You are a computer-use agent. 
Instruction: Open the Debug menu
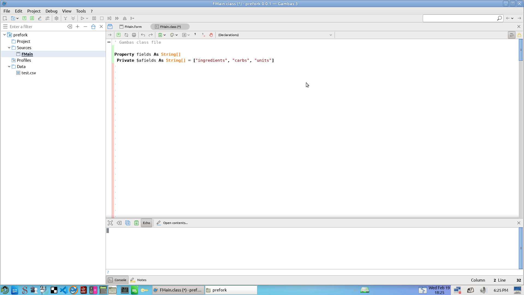(x=51, y=11)
